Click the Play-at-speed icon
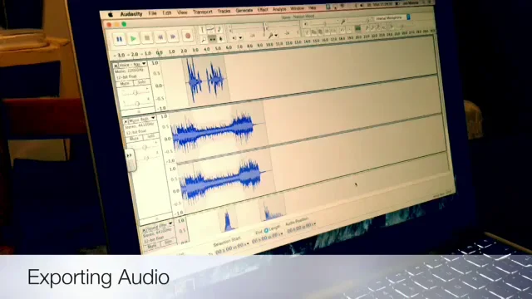 point(392,27)
